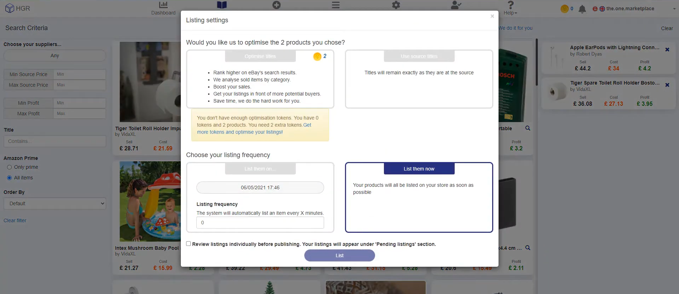The image size is (679, 294).
Task: Click magnifier icon on the Bosch product card
Action: [528, 128]
